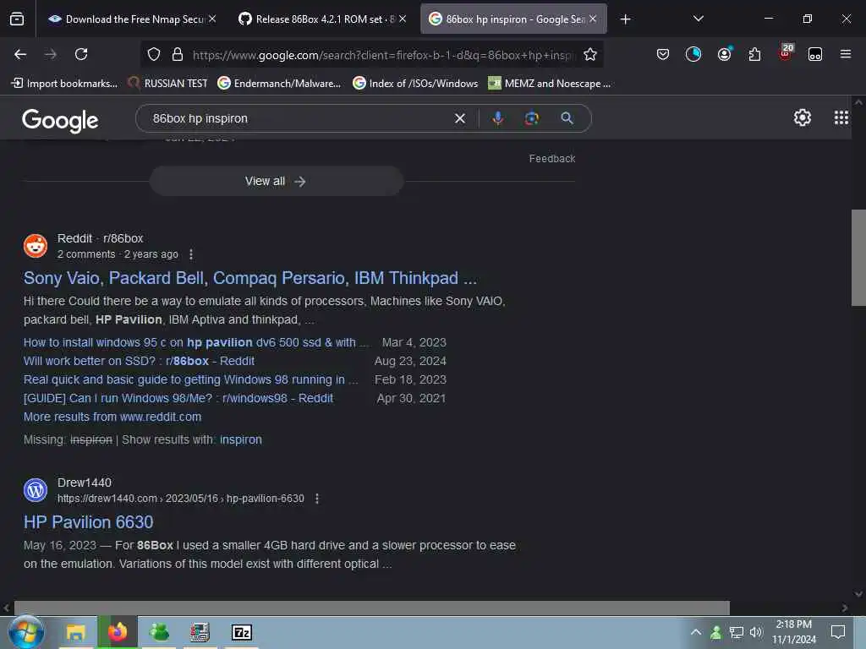The height and width of the screenshot is (649, 866).
Task: Open the Windows Start menu orb
Action: [x=26, y=632]
